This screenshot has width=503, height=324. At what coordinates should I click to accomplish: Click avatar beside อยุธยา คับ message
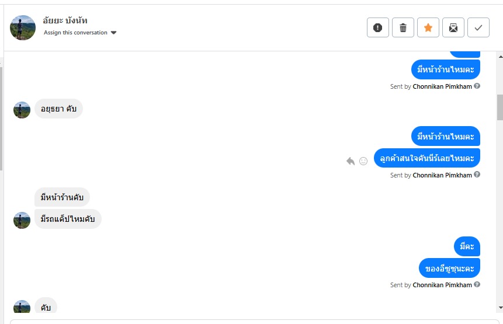[x=22, y=110]
